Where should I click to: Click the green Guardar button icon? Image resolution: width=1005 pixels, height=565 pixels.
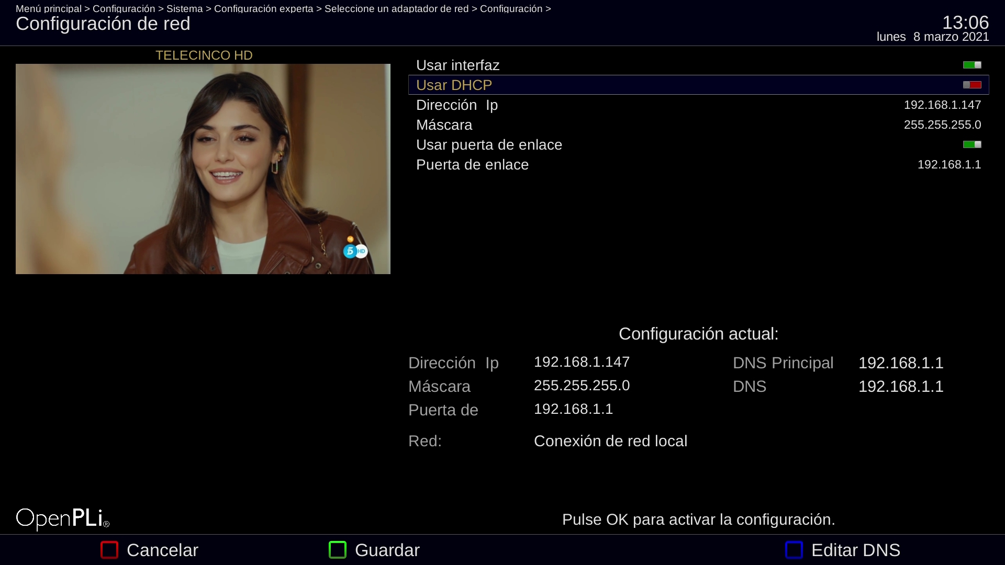338,550
